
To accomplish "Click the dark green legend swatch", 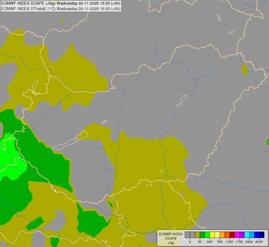I will click(203, 235).
